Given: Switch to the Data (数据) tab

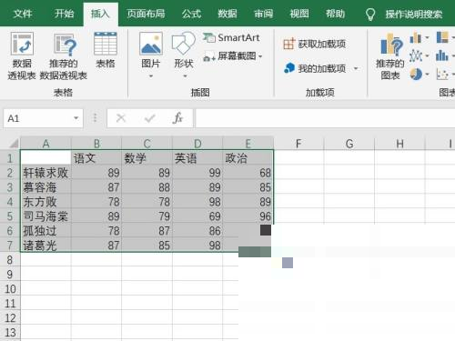Looking at the screenshot, I should tap(227, 14).
